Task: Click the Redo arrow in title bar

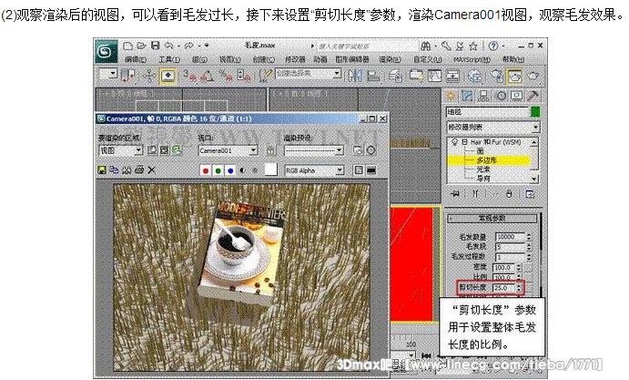Action: pos(189,46)
